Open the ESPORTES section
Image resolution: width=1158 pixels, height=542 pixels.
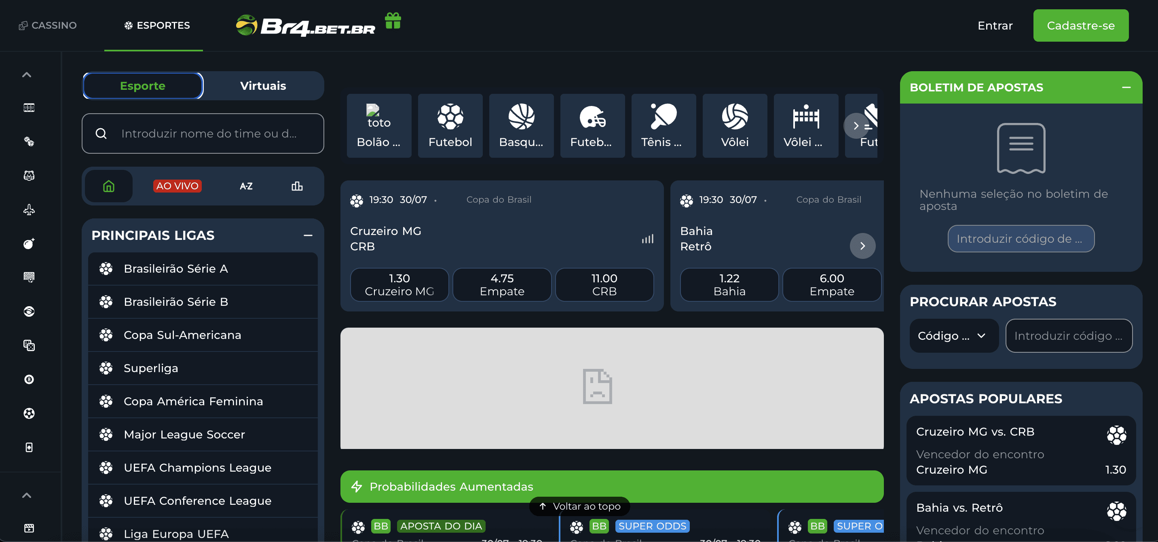(157, 25)
